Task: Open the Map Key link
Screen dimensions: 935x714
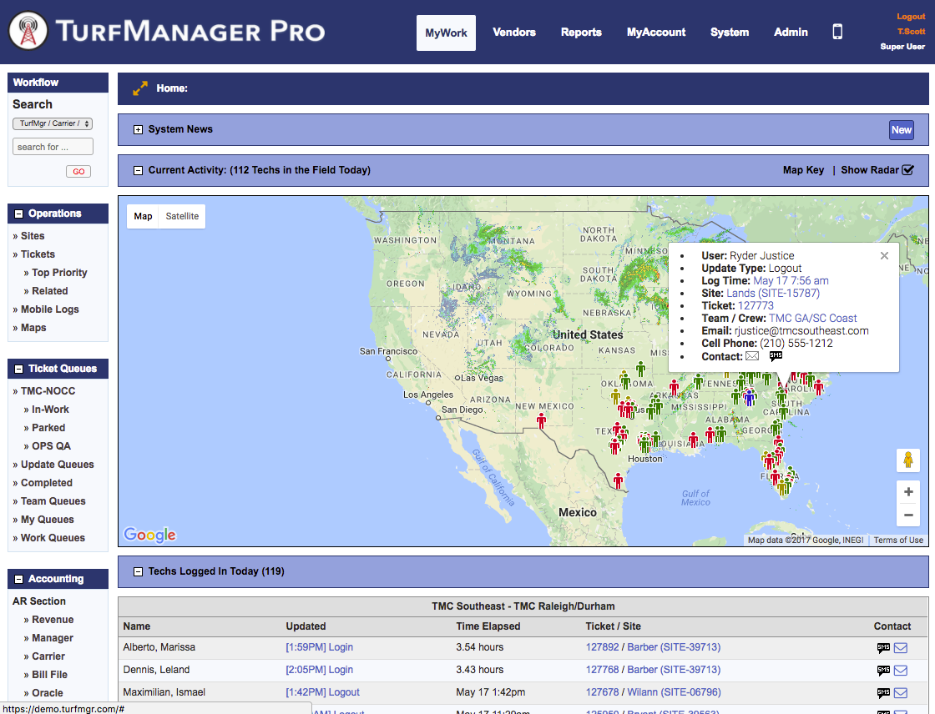Action: pos(803,170)
